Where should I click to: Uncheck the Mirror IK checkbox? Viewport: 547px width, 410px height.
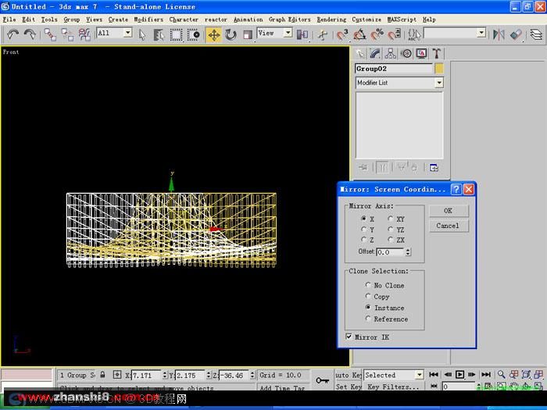(x=349, y=337)
